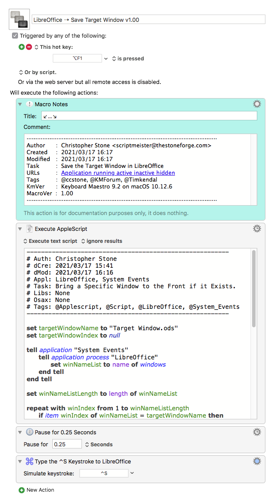This screenshot has height=502, width=274.
Task: Click the New Action label
Action: [40, 490]
